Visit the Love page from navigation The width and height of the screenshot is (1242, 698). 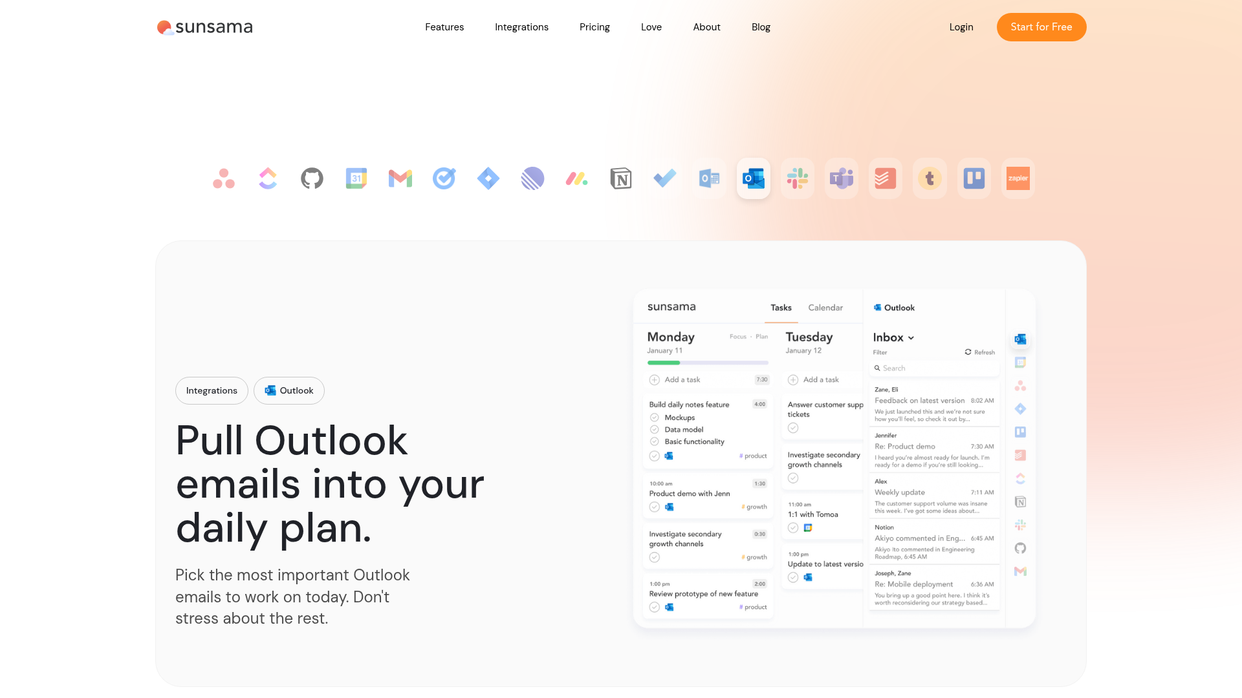[x=651, y=27]
